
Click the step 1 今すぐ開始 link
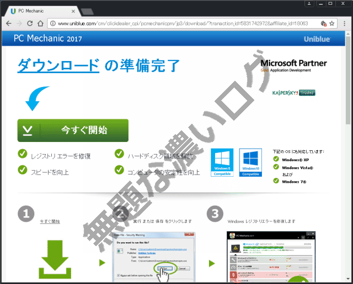click(x=50, y=221)
